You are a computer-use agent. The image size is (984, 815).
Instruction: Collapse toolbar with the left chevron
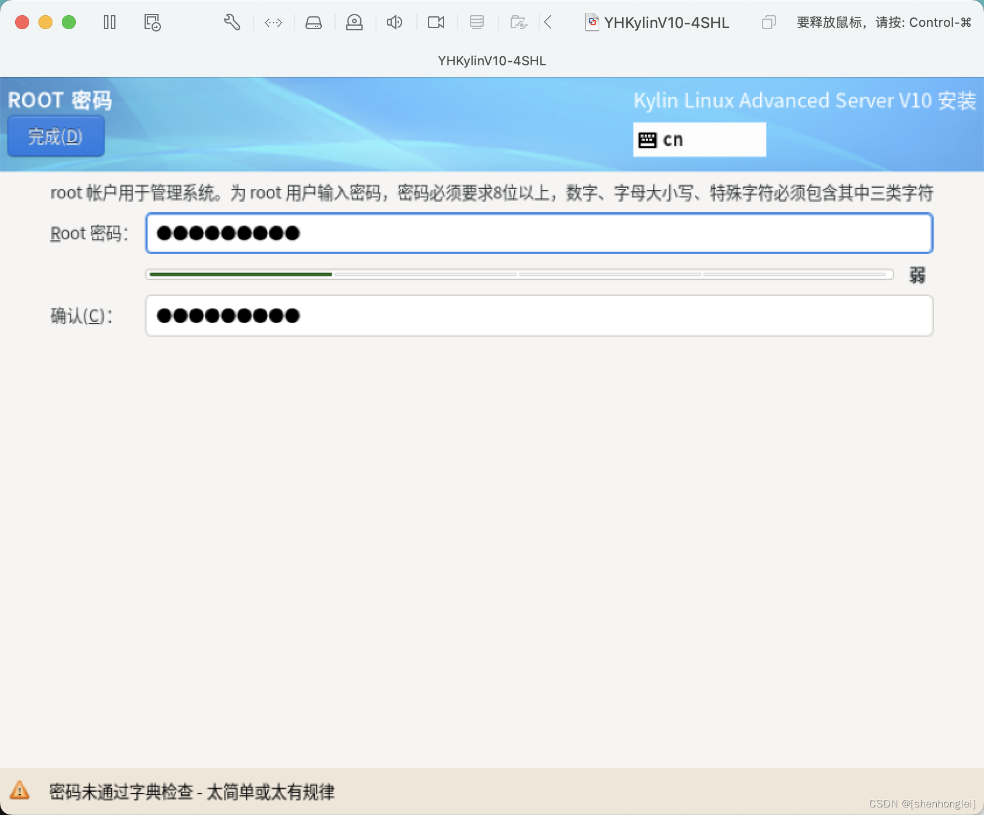tap(547, 23)
